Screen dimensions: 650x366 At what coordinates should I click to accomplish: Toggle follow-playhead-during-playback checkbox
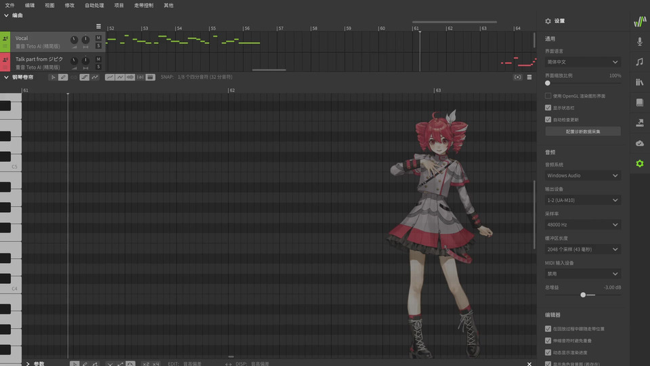tap(548, 329)
